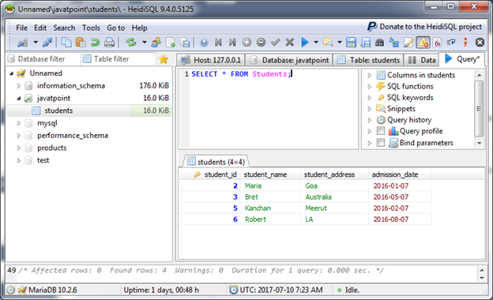This screenshot has width=493, height=300.
Task: Open the File menu
Action: 21,28
